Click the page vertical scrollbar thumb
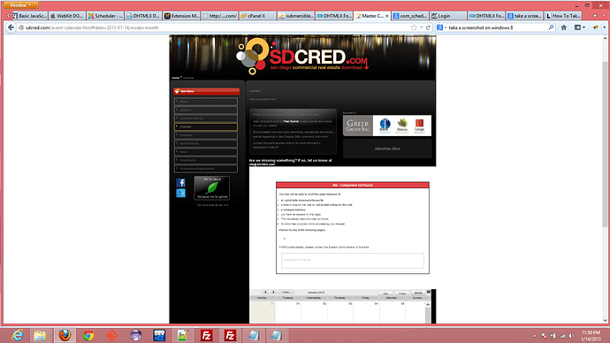 point(605,144)
